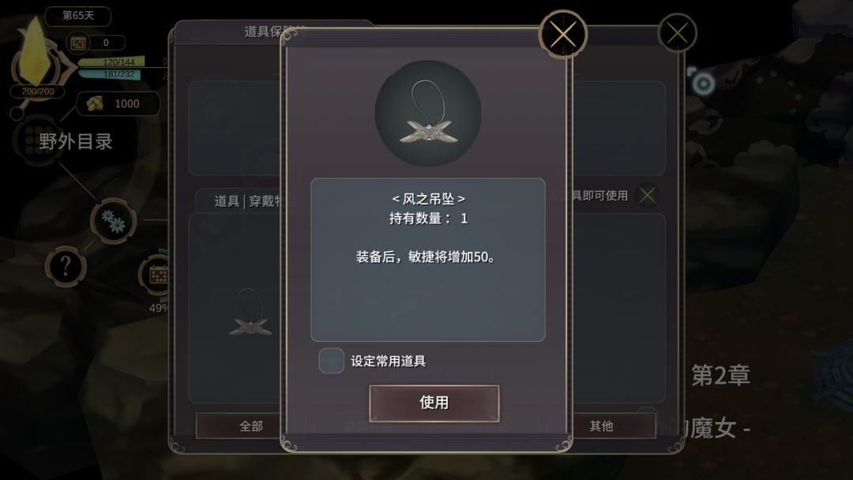This screenshot has width=853, height=480.
Task: Click the green 120/144 health bar
Action: click(111, 62)
